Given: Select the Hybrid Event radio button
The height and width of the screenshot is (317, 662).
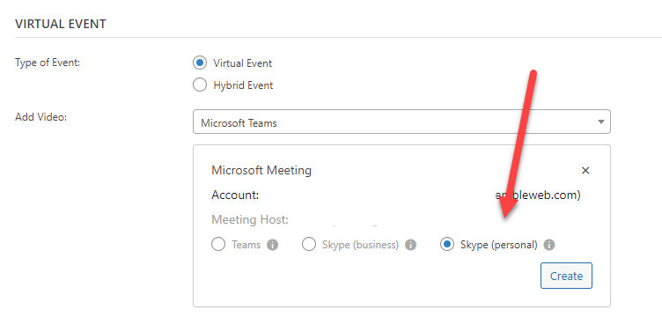Looking at the screenshot, I should pyautogui.click(x=200, y=85).
